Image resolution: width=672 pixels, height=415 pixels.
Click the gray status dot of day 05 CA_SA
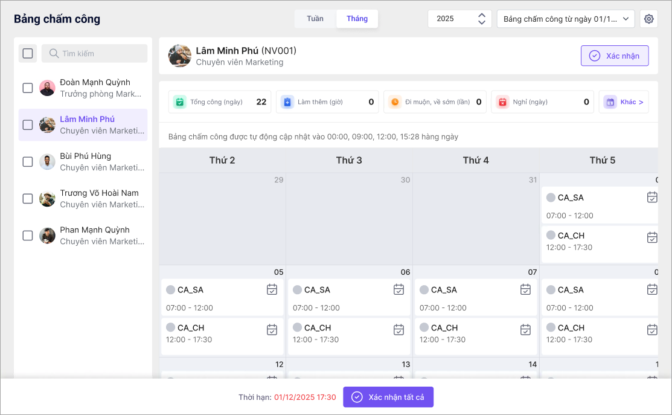click(x=171, y=290)
